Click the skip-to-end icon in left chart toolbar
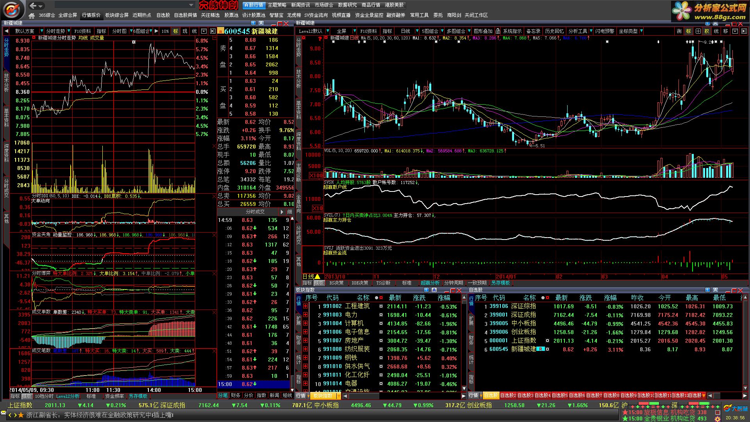This screenshot has width=750, height=422. tap(212, 31)
